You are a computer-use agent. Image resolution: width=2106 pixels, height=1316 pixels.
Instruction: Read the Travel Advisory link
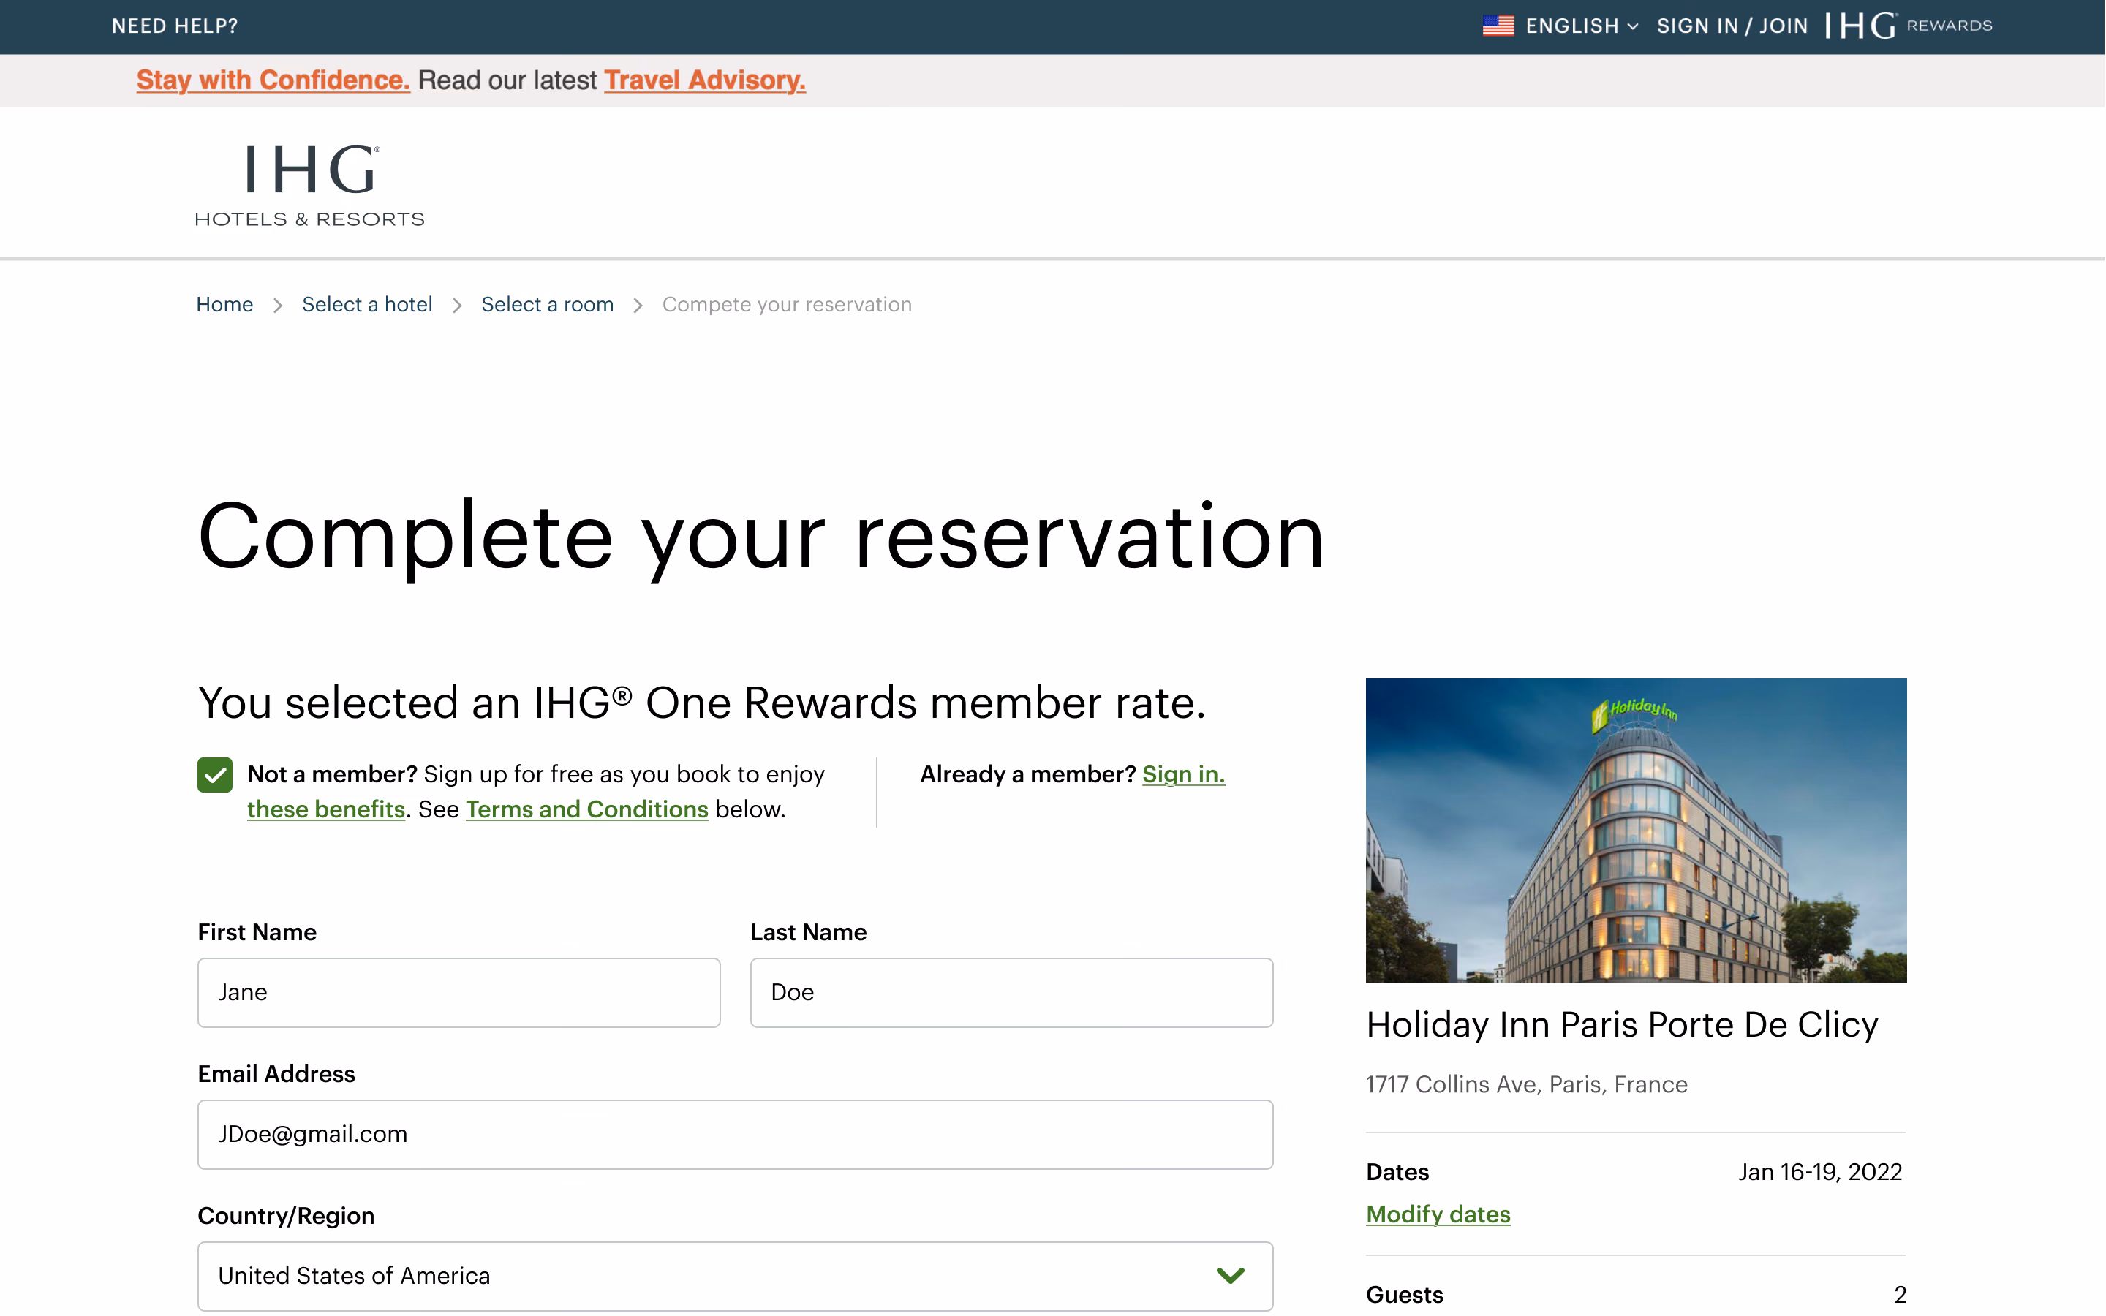point(705,80)
